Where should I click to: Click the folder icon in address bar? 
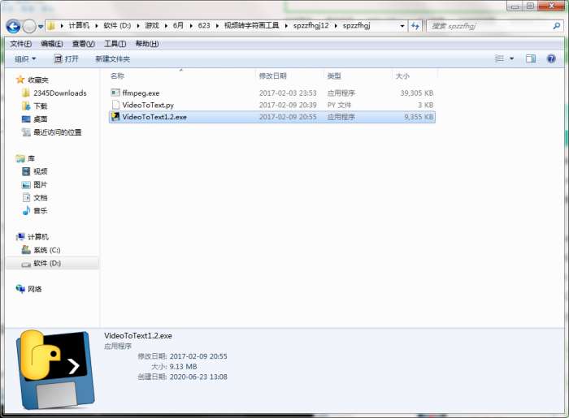[x=51, y=26]
